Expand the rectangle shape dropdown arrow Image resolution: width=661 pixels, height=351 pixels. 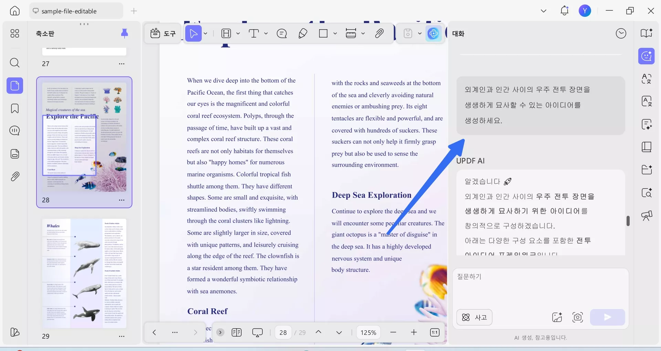(x=335, y=33)
